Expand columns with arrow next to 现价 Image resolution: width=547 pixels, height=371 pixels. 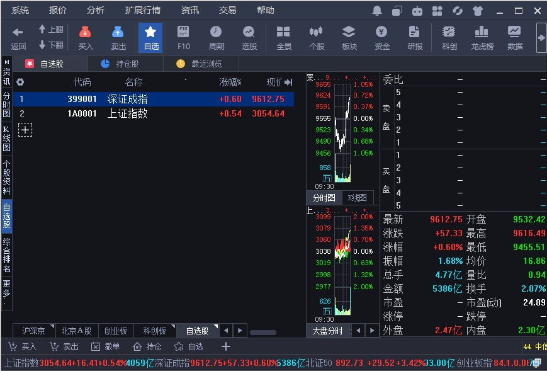pyautogui.click(x=288, y=83)
